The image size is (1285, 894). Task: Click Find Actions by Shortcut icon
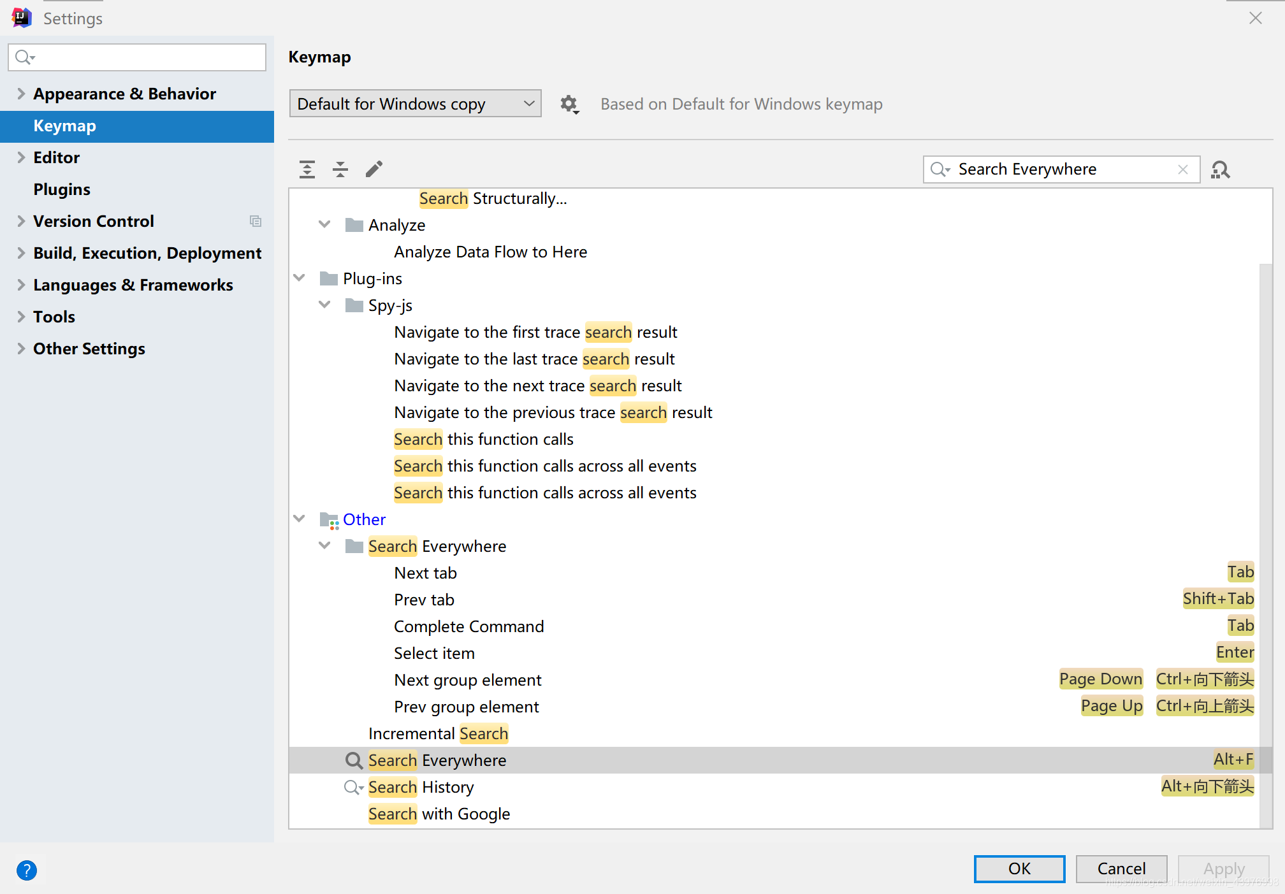[x=1220, y=169]
